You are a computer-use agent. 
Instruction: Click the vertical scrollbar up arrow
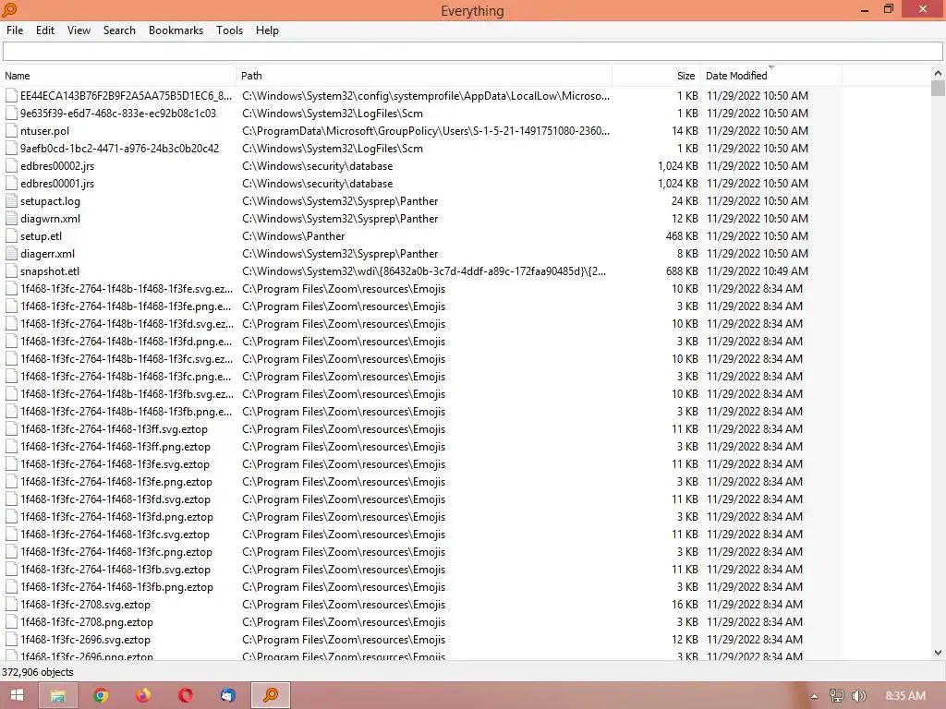[x=938, y=73]
